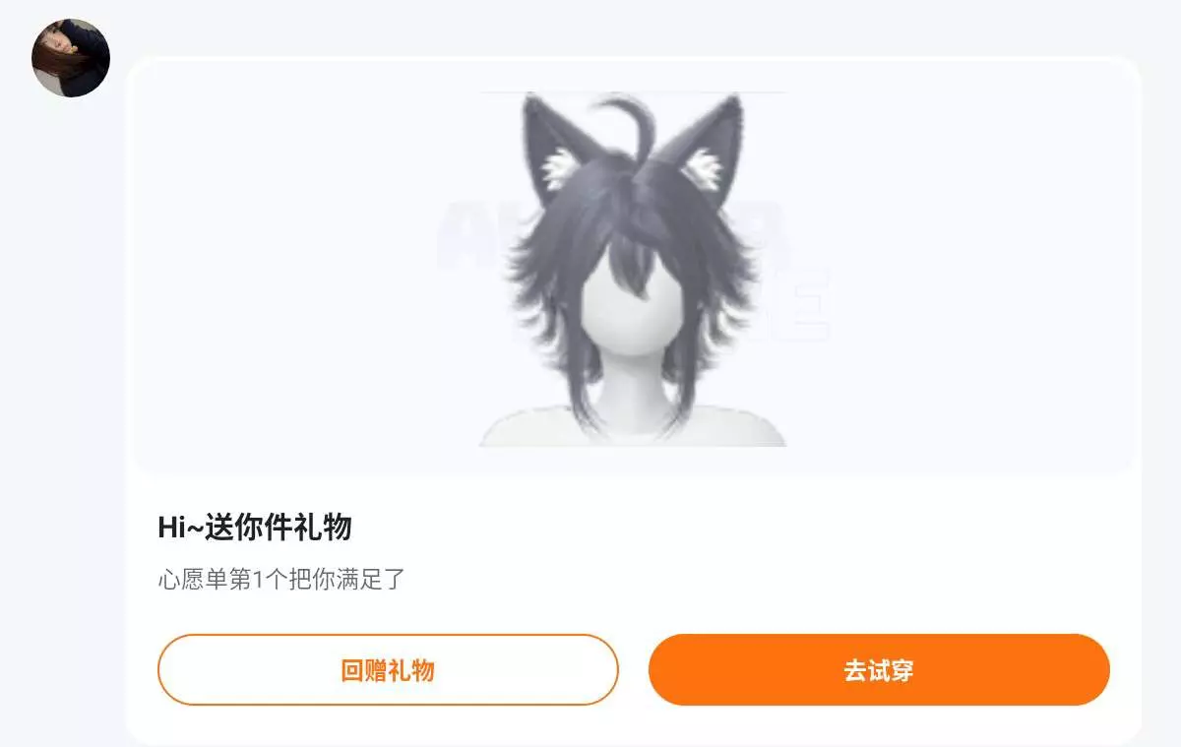
Task: Open the fox-ear wig gift image
Action: click(x=633, y=270)
